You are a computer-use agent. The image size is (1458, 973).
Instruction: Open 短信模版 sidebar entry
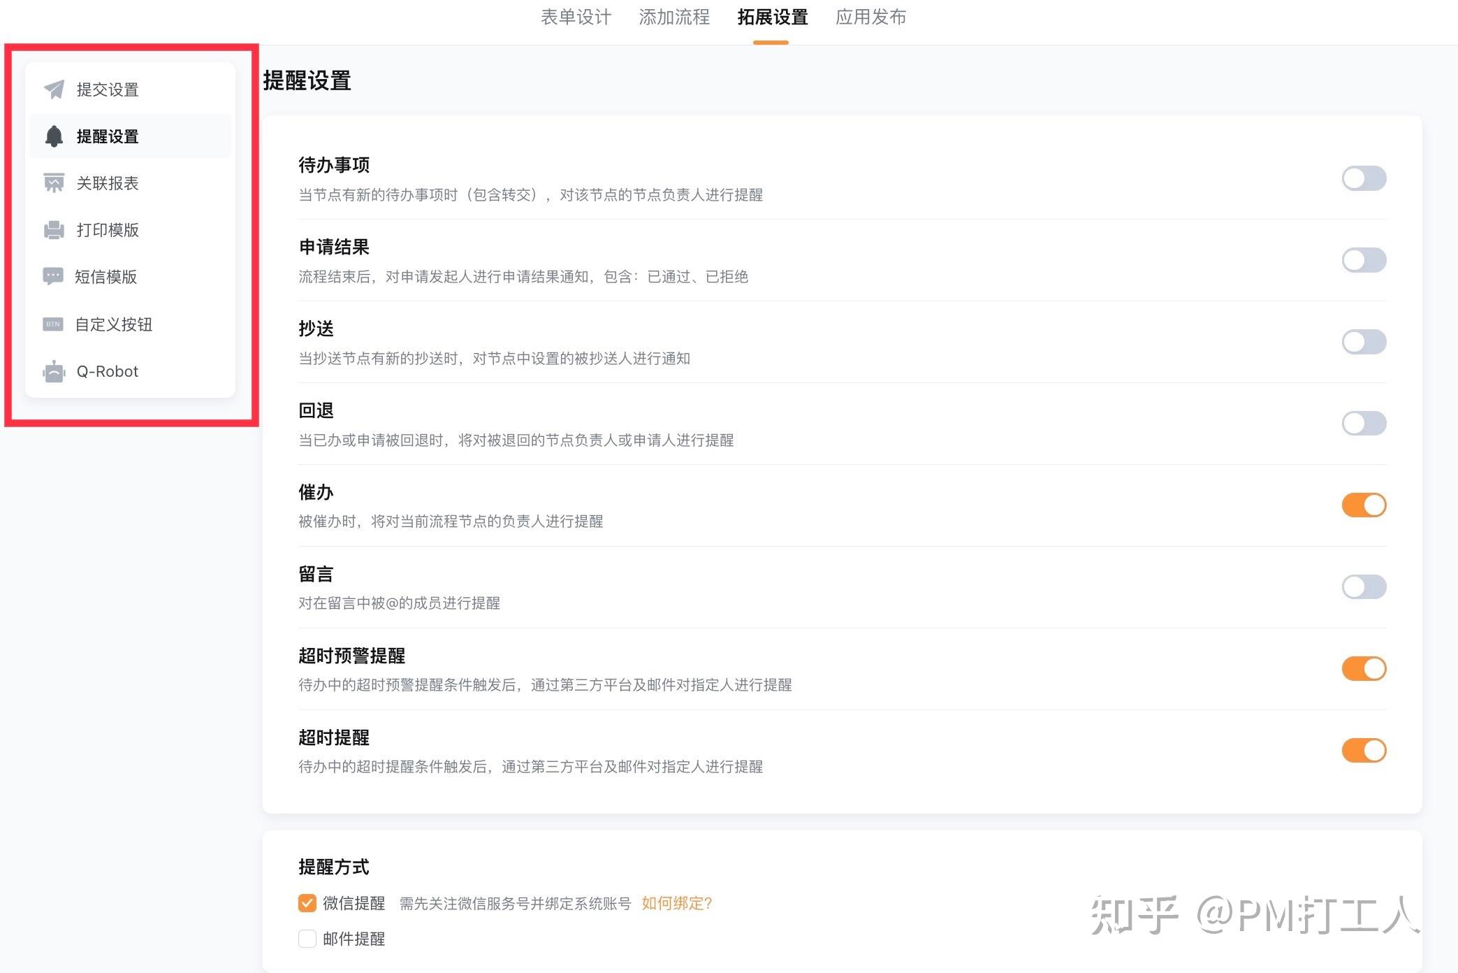(x=130, y=277)
